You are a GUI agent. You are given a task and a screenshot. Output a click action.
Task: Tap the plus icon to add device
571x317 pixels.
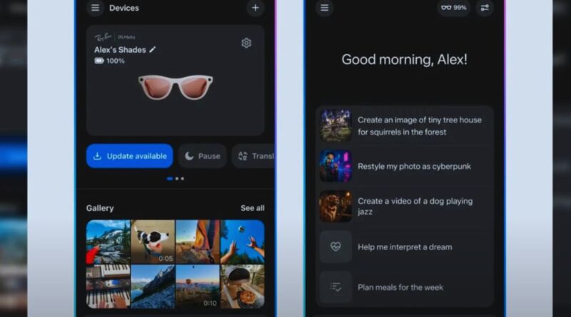click(x=255, y=8)
